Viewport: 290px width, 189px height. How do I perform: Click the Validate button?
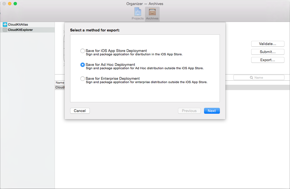point(267,44)
